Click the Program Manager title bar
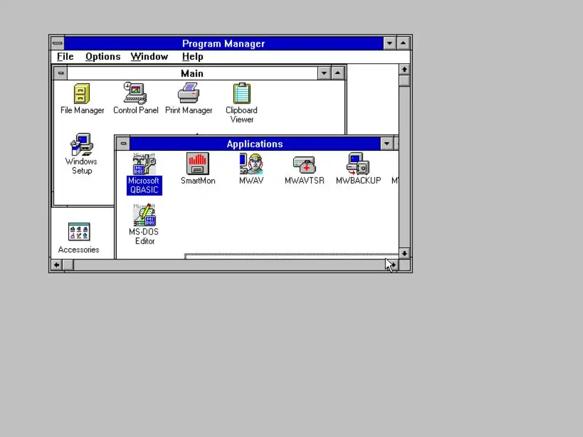Viewport: 583px width, 437px height. [x=223, y=43]
